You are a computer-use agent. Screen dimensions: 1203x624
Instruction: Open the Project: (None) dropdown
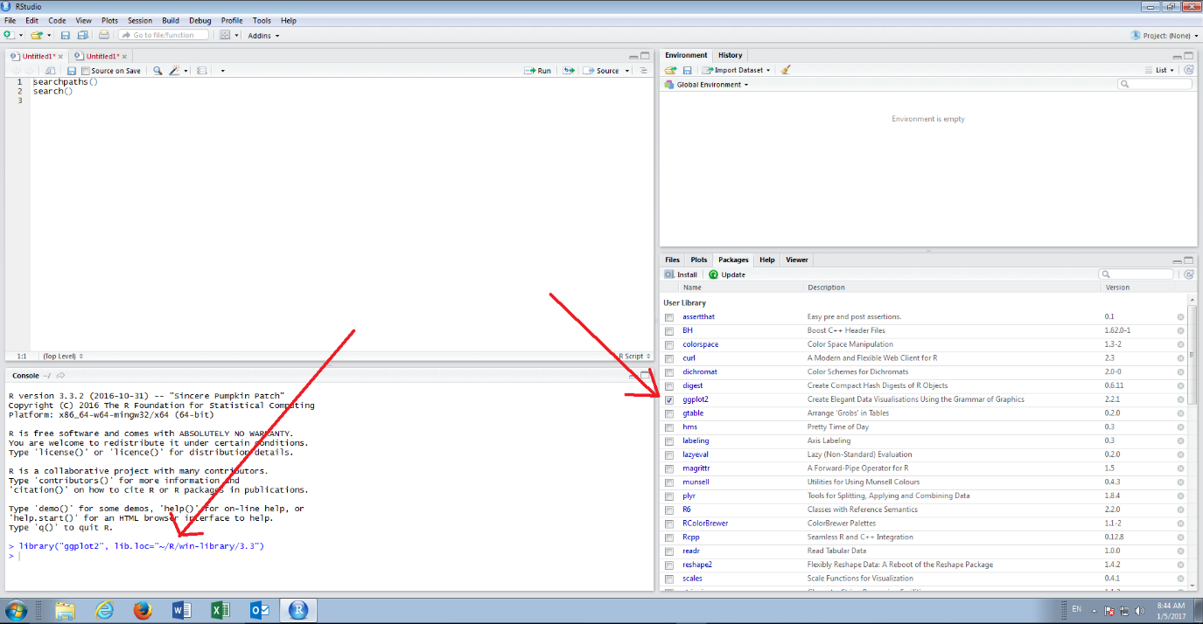click(x=1165, y=36)
